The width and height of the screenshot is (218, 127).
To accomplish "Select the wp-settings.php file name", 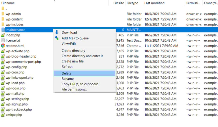I will click(x=18, y=99).
